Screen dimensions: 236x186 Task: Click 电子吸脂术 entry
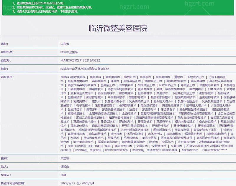point(83,105)
